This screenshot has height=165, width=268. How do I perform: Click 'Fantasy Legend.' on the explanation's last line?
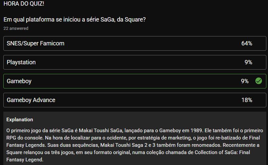25,159
